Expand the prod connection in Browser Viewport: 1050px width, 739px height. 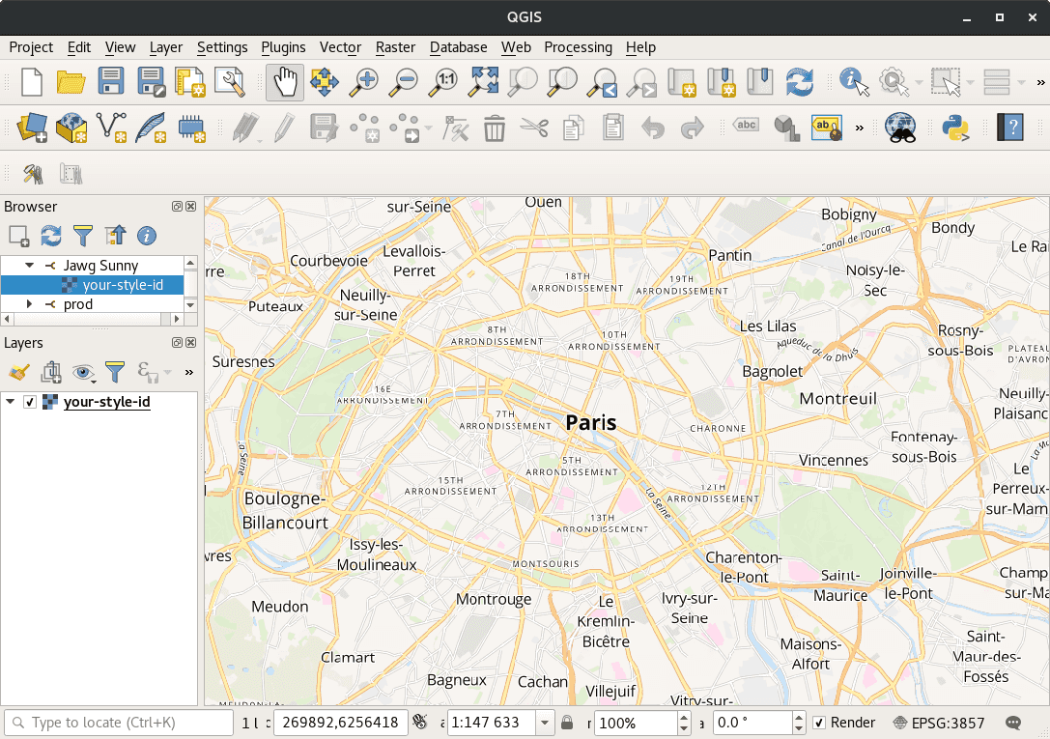click(x=28, y=304)
